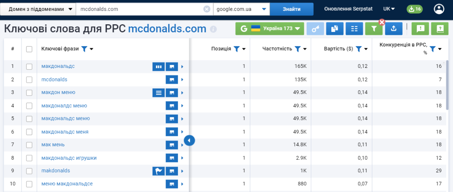Viewport: 453px width, 192px height.
Task: Open sort arrow for Вартість ($) column
Action: [x=366, y=49]
